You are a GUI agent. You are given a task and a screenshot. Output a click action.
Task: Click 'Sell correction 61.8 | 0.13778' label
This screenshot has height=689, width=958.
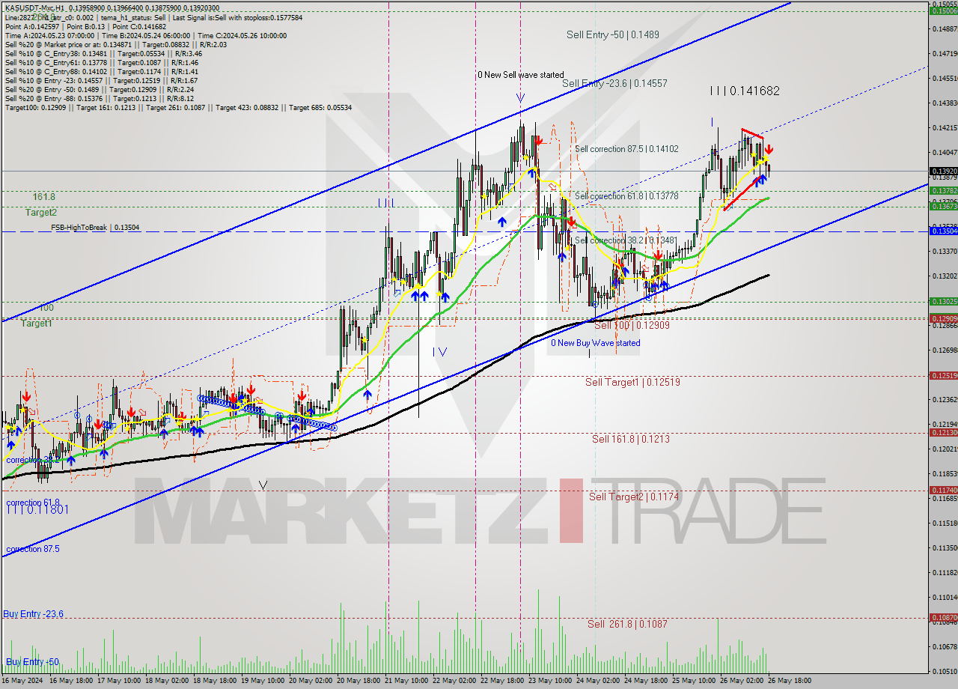pyautogui.click(x=626, y=196)
